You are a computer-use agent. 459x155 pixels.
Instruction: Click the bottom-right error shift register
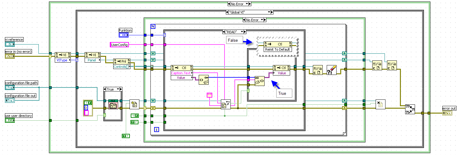[344, 108]
